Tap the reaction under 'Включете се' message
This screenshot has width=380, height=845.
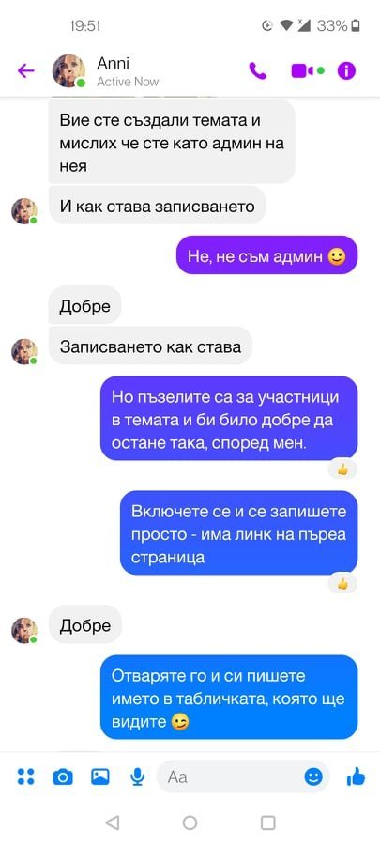coord(342,584)
